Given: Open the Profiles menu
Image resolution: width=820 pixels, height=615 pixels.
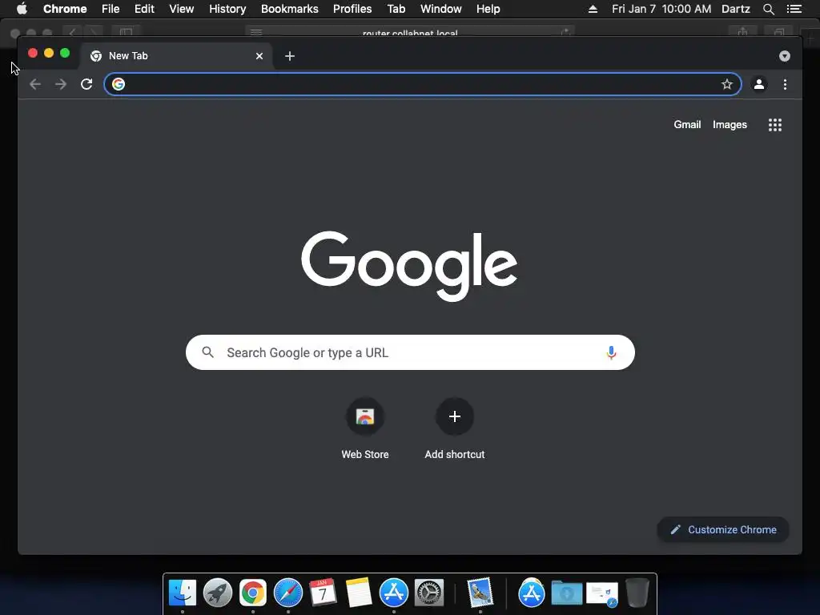Looking at the screenshot, I should coord(352,9).
